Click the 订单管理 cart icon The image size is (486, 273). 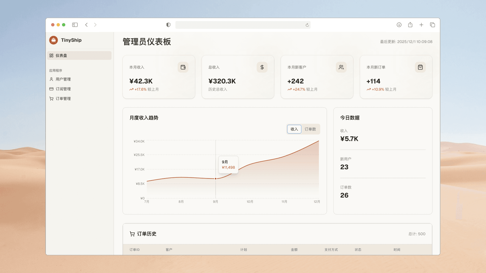[x=51, y=99]
